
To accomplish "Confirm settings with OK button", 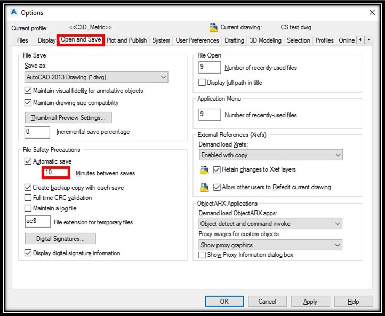I will 224,301.
